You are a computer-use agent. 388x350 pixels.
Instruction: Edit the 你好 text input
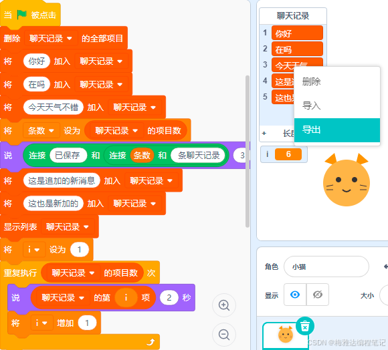pos(37,61)
